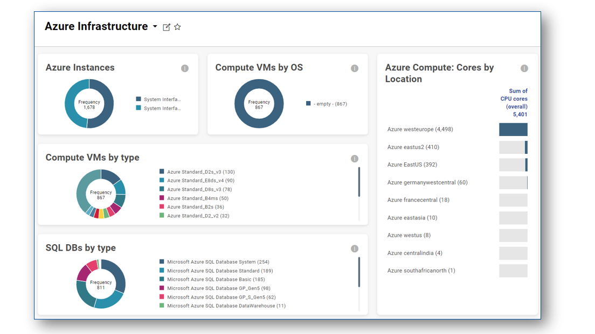Click Microsoft Azure SQL Database GP_Gen5 (98)
Screen dimensions: 595x334
(215, 288)
